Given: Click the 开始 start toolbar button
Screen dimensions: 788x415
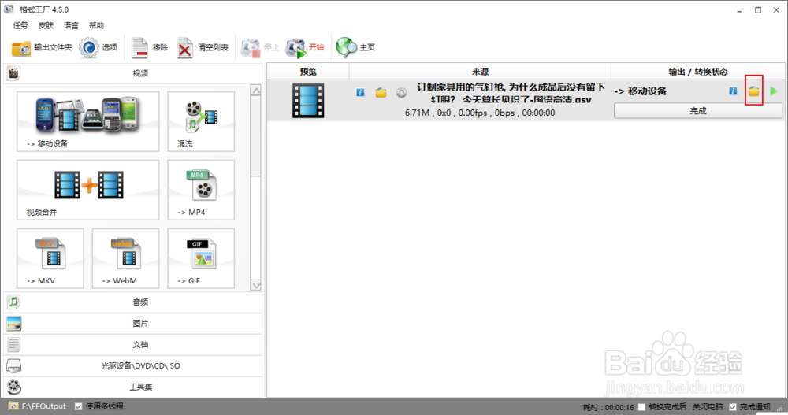Looking at the screenshot, I should [x=304, y=48].
